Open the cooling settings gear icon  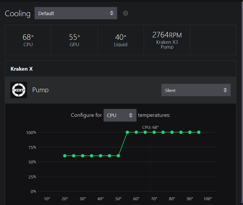[125, 13]
